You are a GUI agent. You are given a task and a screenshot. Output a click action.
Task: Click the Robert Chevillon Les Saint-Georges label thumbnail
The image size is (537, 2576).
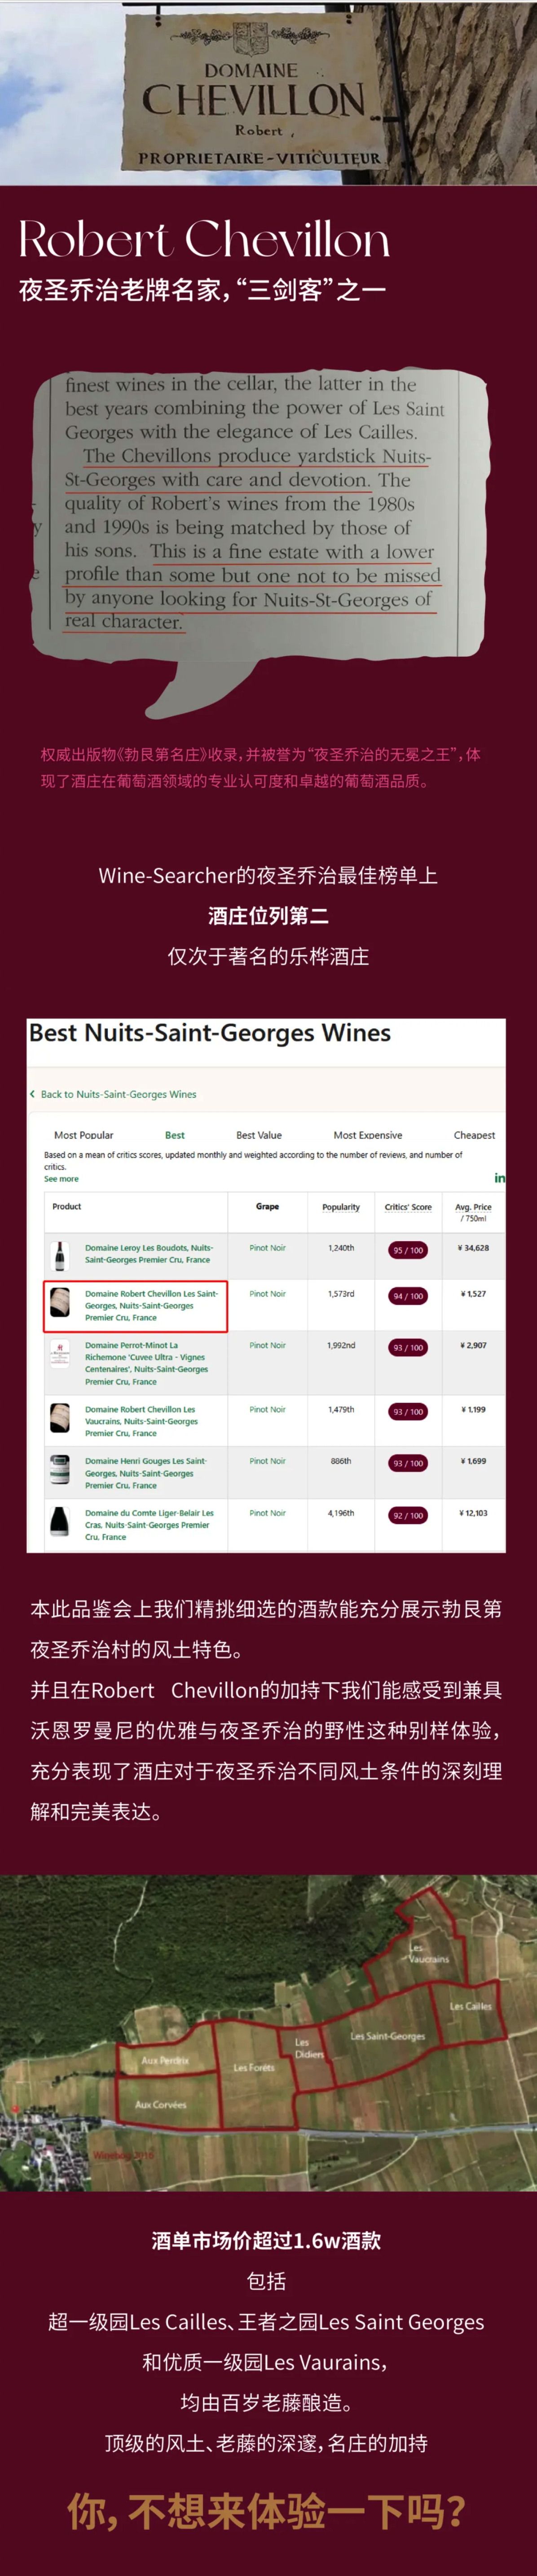(60, 1305)
